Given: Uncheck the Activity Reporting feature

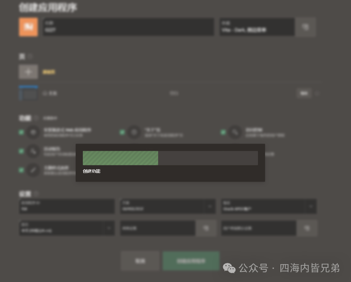Looking at the screenshot, I should point(21,151).
